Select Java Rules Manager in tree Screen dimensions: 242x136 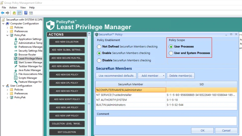click(30, 70)
